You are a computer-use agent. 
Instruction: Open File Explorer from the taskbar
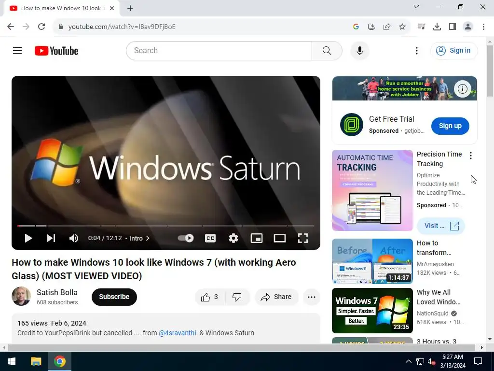(x=36, y=361)
